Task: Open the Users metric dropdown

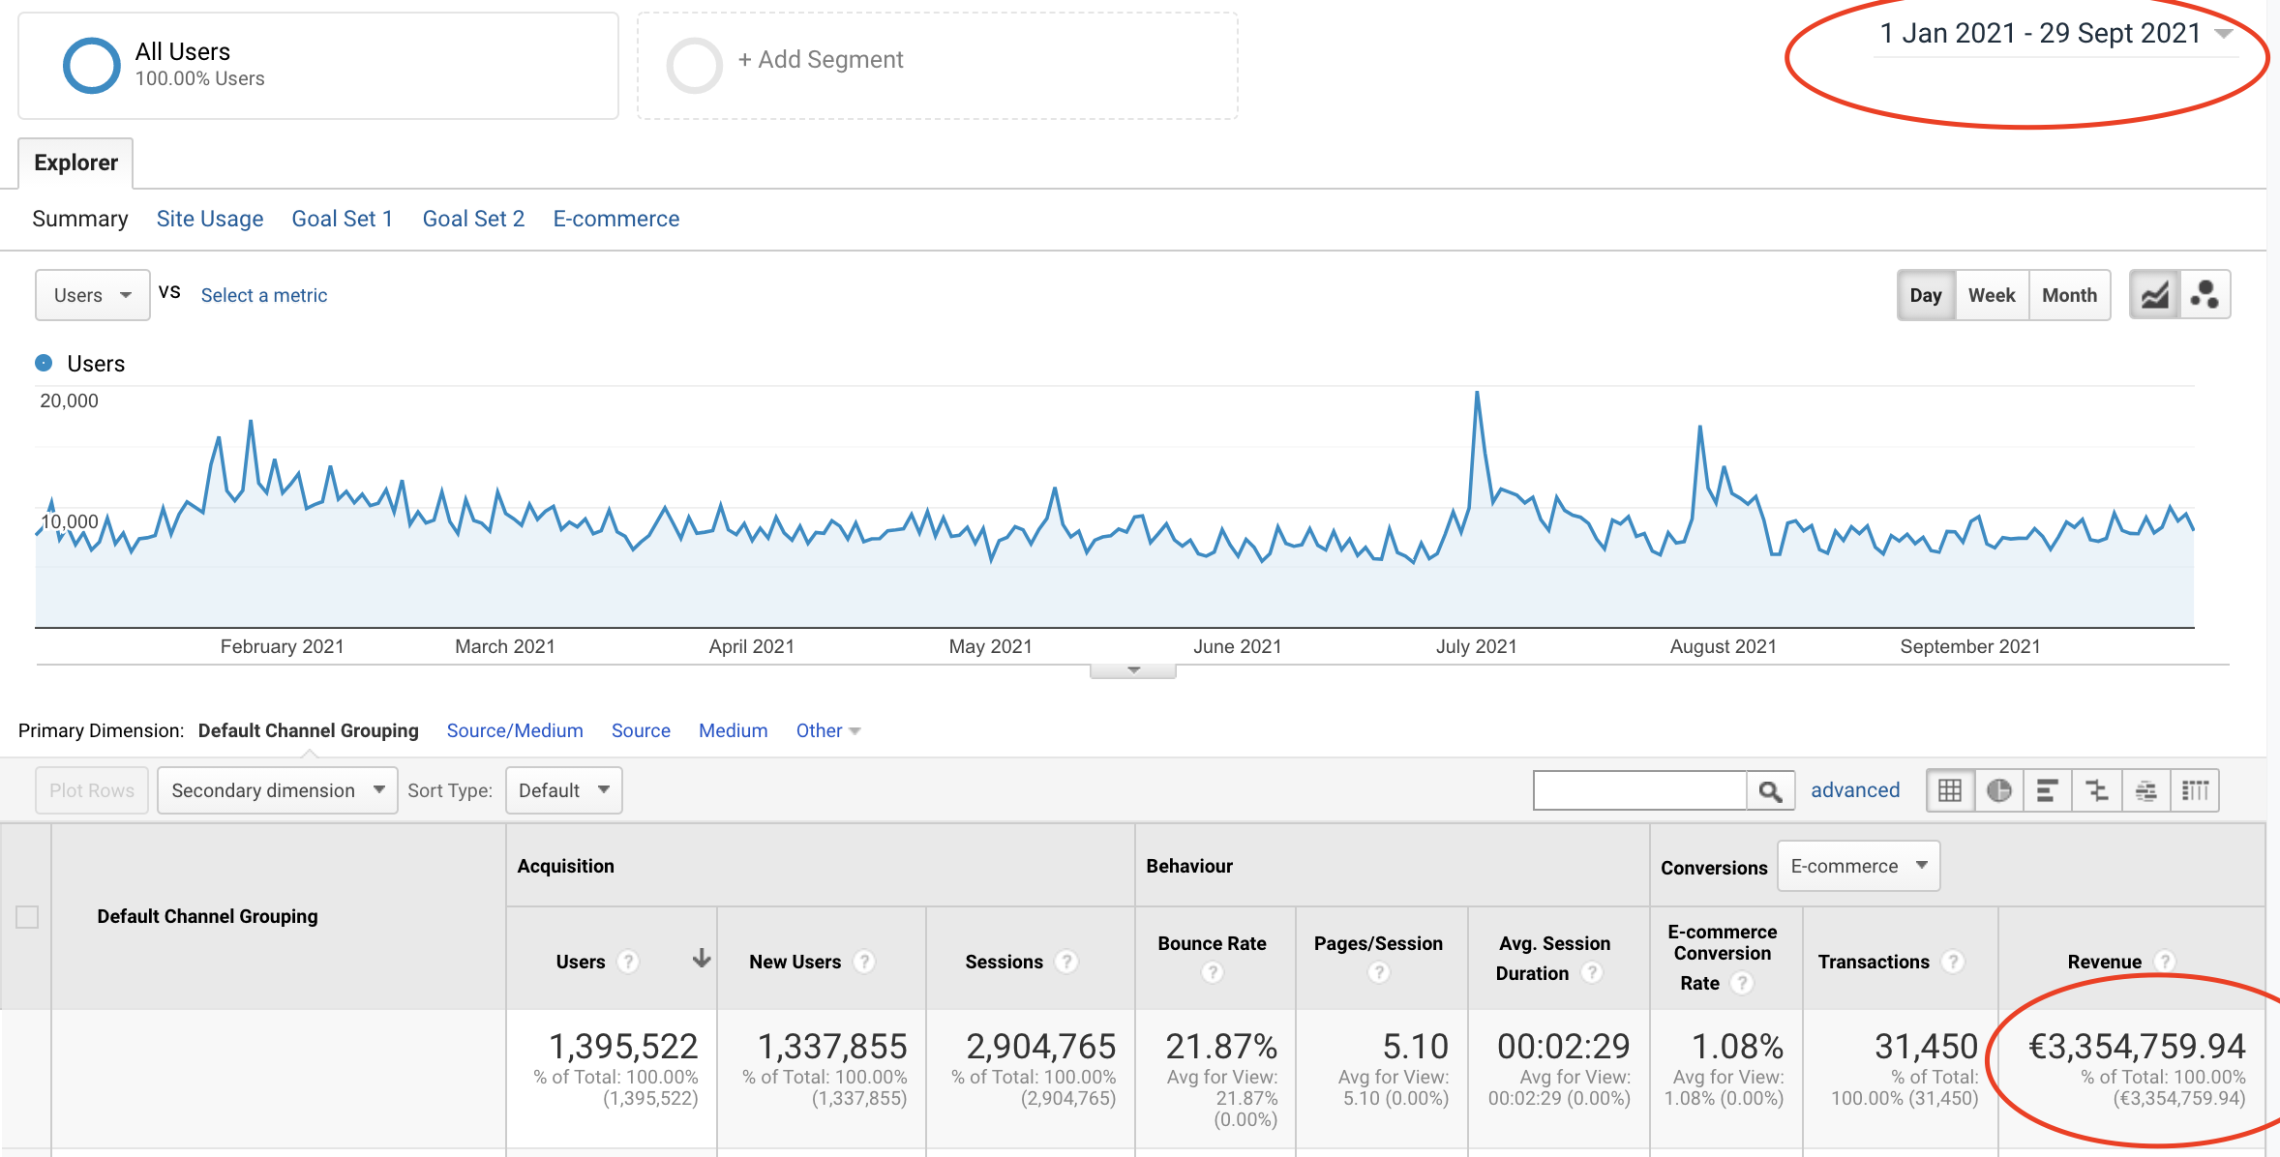Action: [92, 295]
